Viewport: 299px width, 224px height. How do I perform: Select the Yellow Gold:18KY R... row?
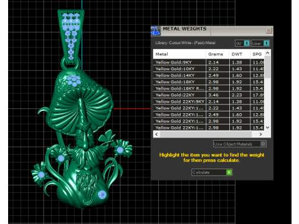209,88
